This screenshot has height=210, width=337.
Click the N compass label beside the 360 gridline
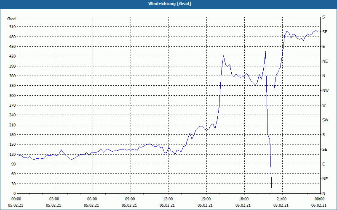(324, 76)
